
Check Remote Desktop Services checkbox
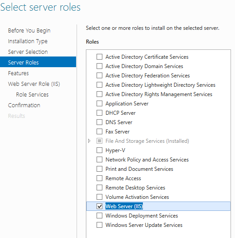point(99,188)
